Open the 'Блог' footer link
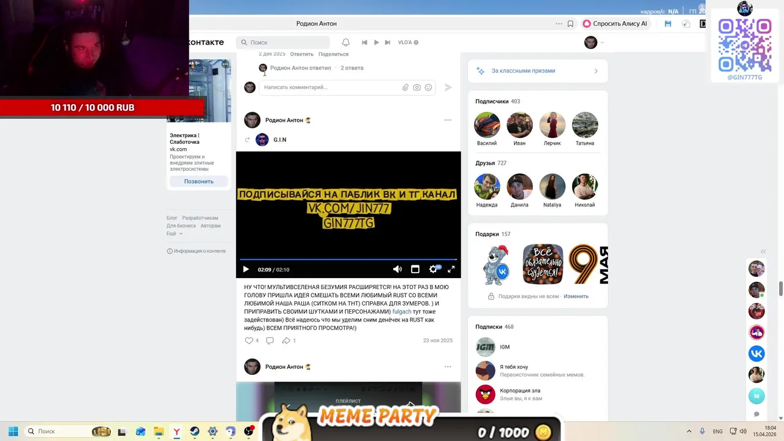Viewport: 784px width, 441px height. tap(172, 218)
